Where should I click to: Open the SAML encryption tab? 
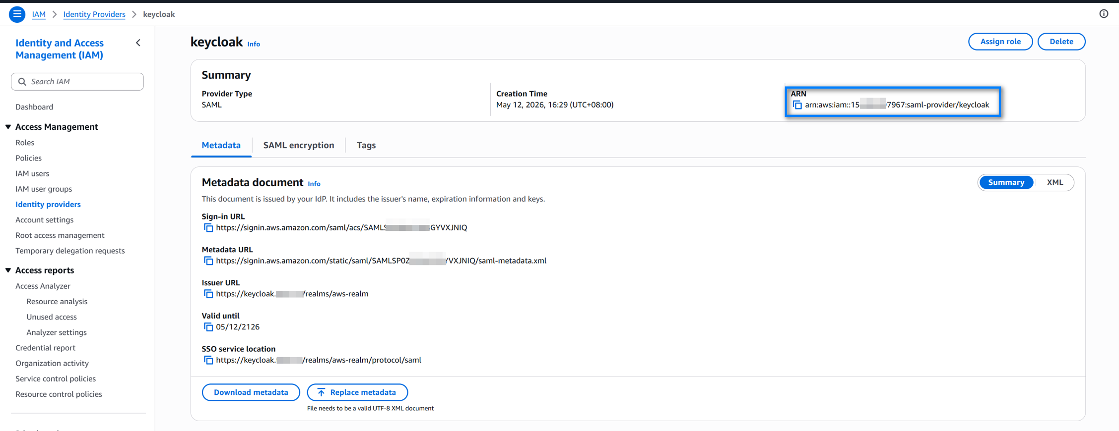(299, 145)
